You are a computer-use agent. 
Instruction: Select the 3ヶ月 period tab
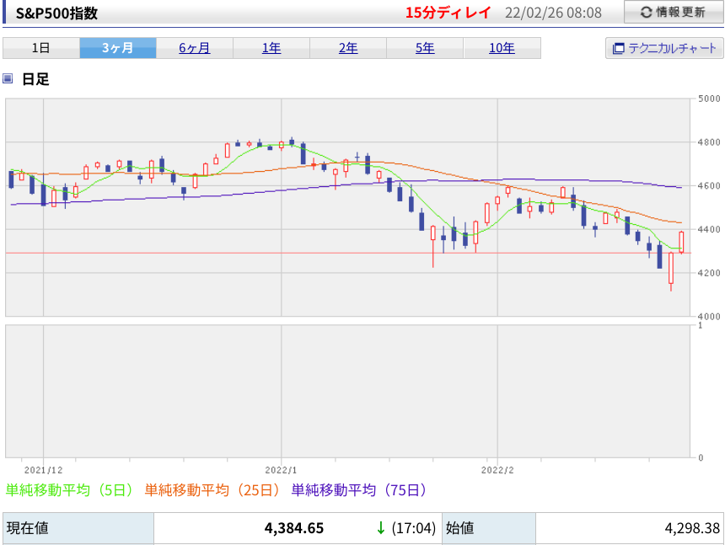tap(118, 48)
